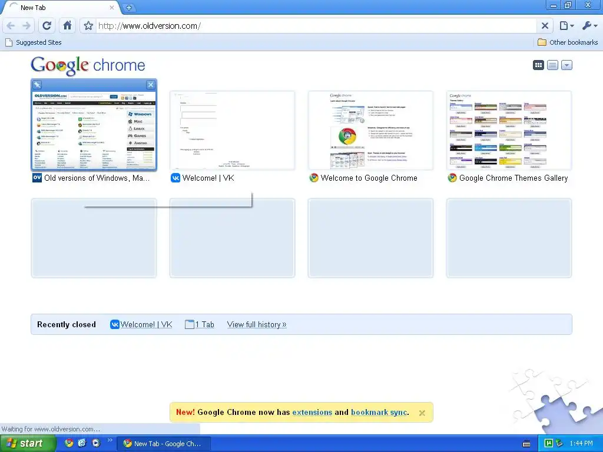Go to the Home page icon
This screenshot has width=603, height=452.
point(67,26)
